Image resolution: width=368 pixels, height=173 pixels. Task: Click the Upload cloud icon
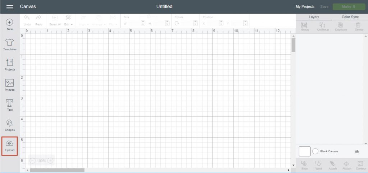tap(10, 143)
